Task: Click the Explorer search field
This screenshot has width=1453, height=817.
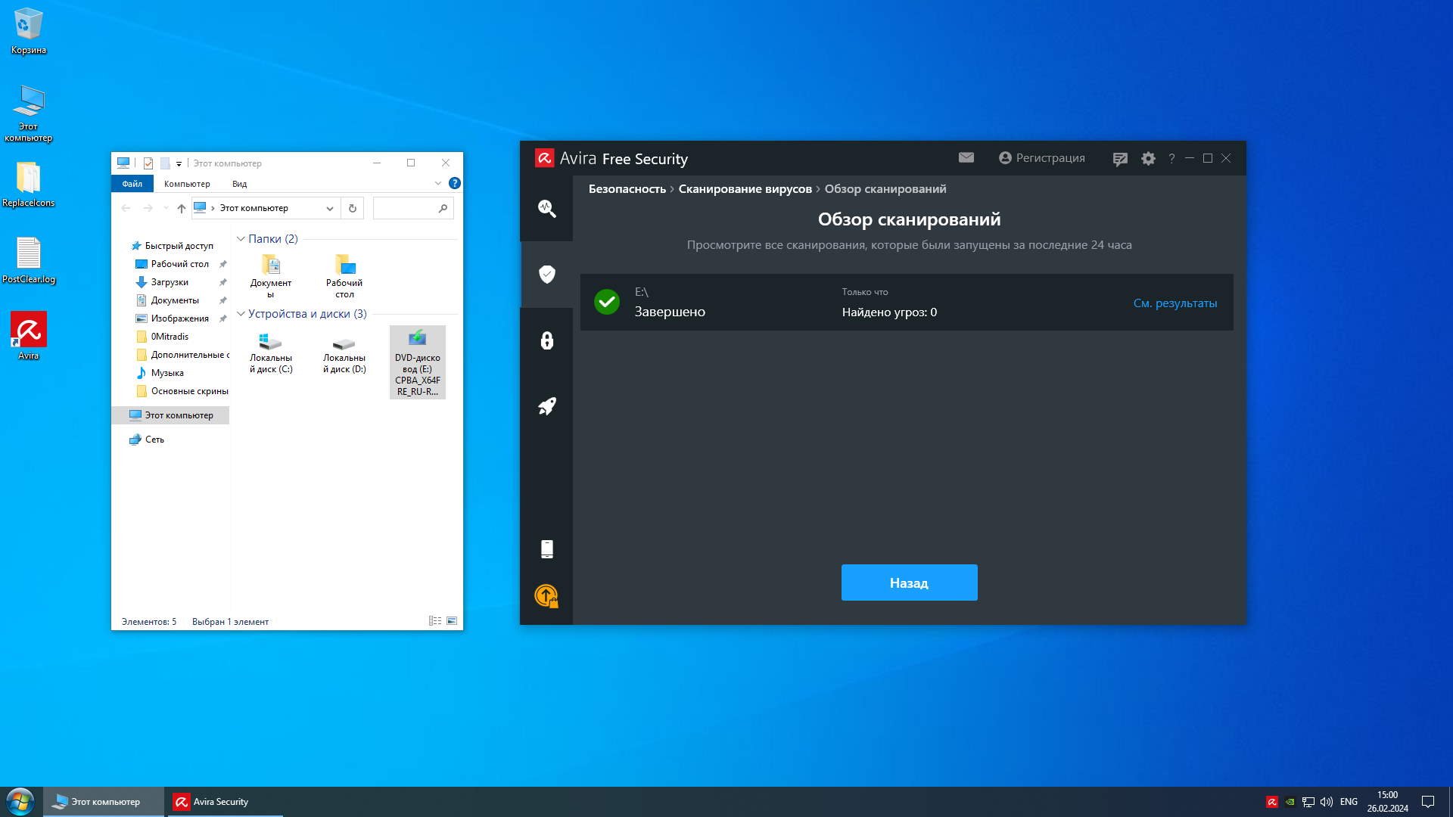Action: point(405,208)
